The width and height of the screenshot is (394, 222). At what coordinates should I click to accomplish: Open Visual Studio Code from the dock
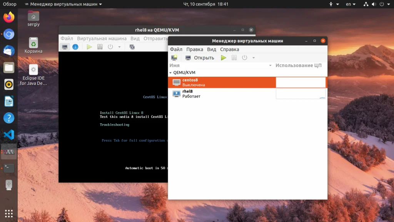(x=9, y=135)
